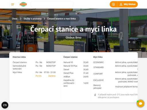Click AdBlue price 24,90
This screenshot has height=110, width=147.
click(86, 77)
